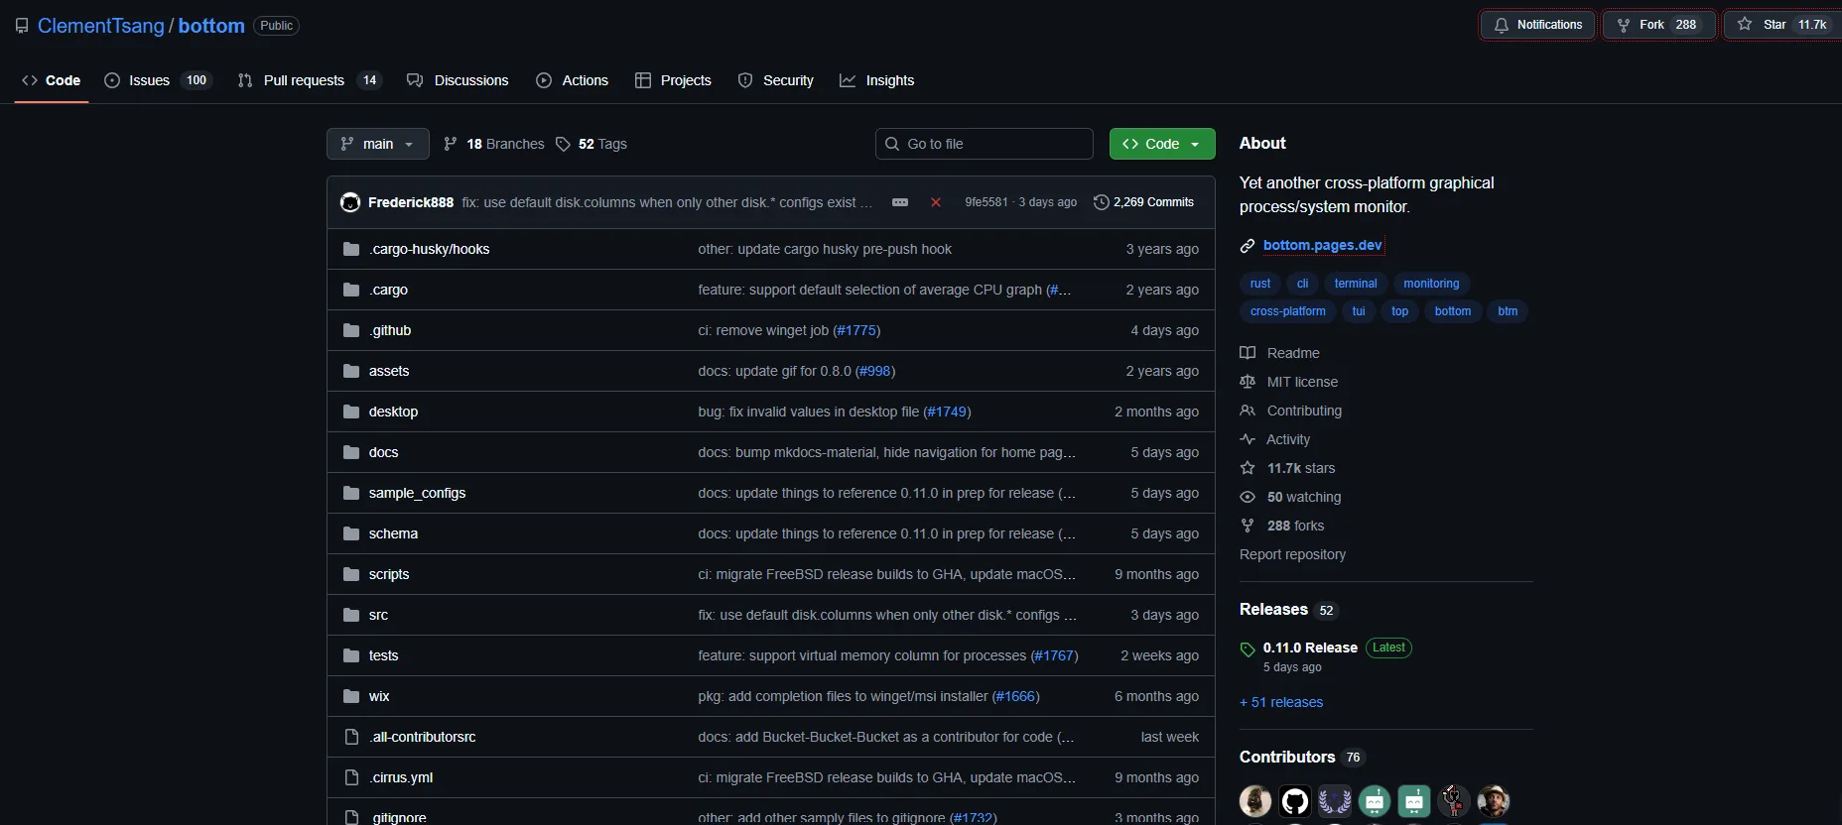
Task: Click the Notifications button
Action: click(x=1537, y=25)
